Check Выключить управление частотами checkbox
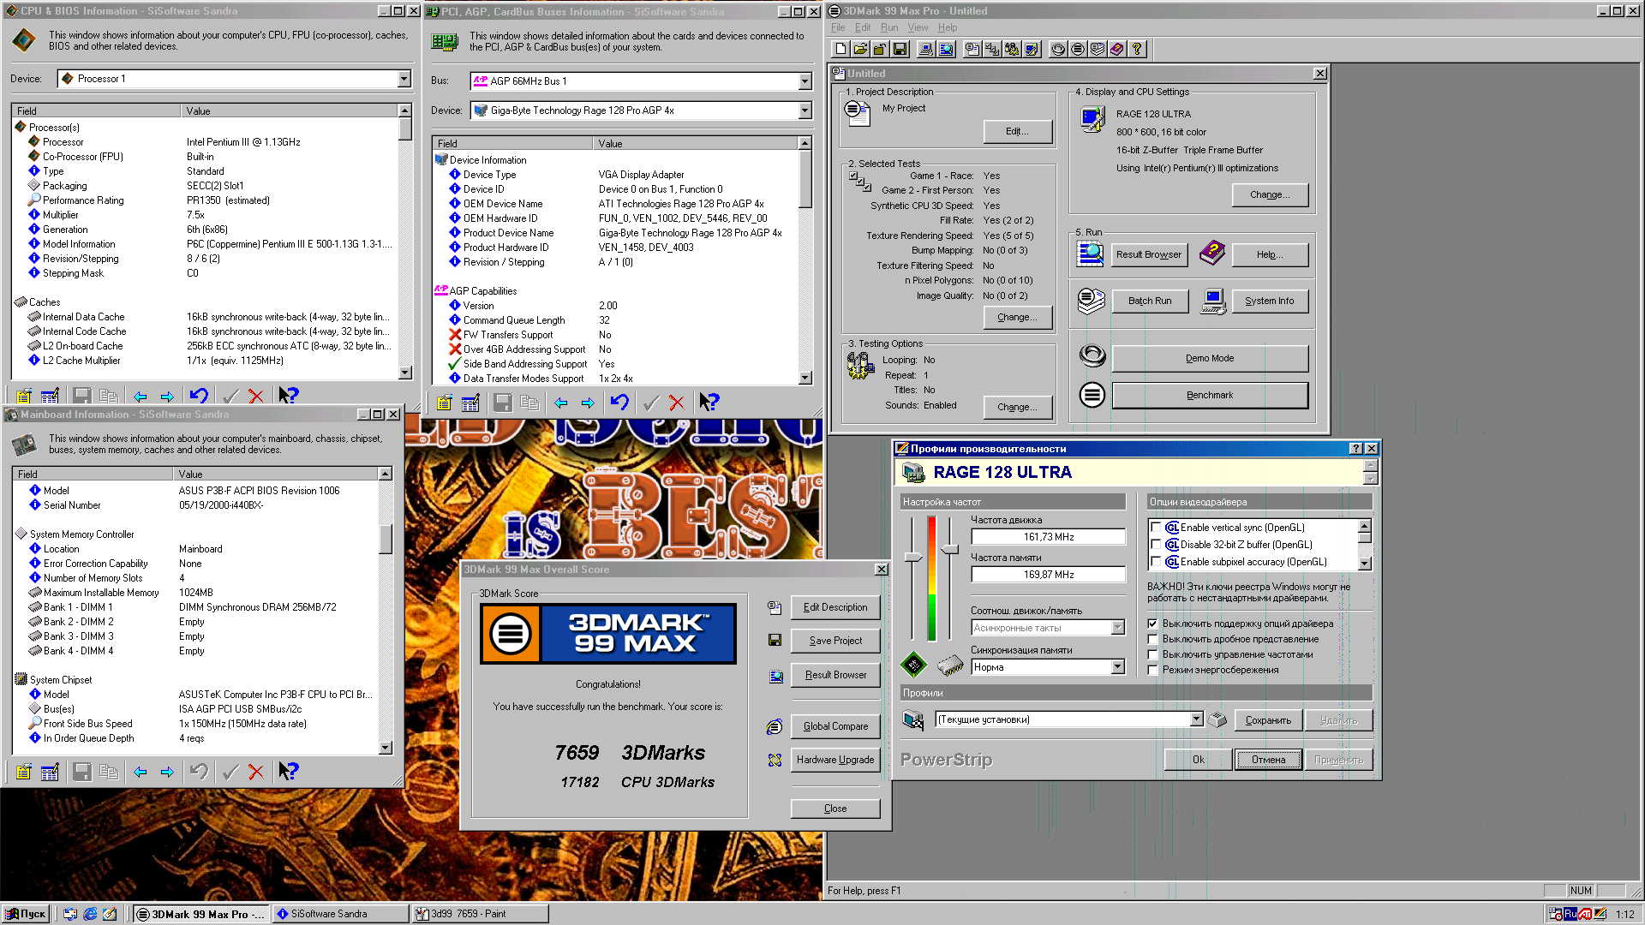Screen dimensions: 1645x925 pyautogui.click(x=1153, y=654)
